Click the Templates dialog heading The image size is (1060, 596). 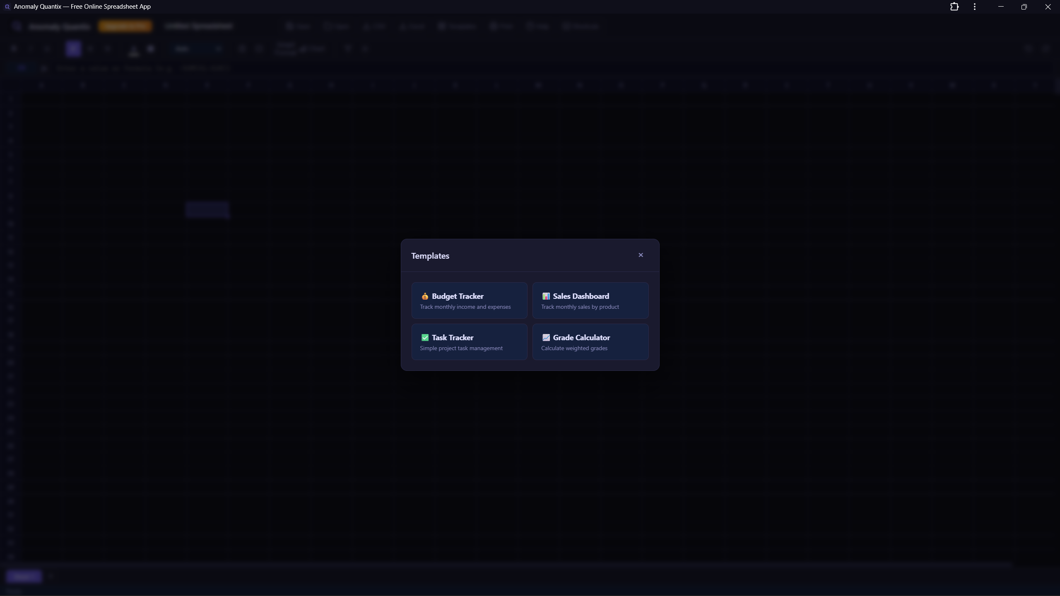click(x=430, y=256)
